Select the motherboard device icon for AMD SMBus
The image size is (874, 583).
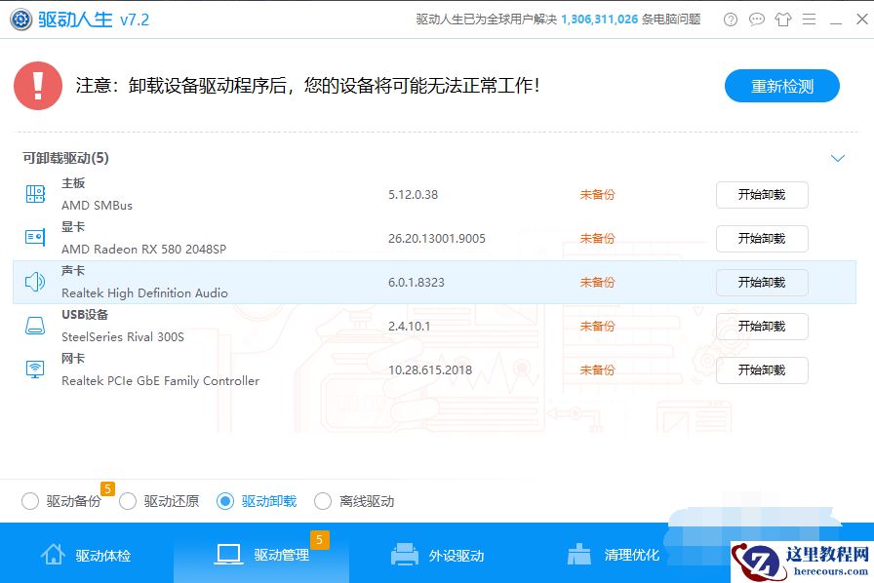(x=35, y=194)
